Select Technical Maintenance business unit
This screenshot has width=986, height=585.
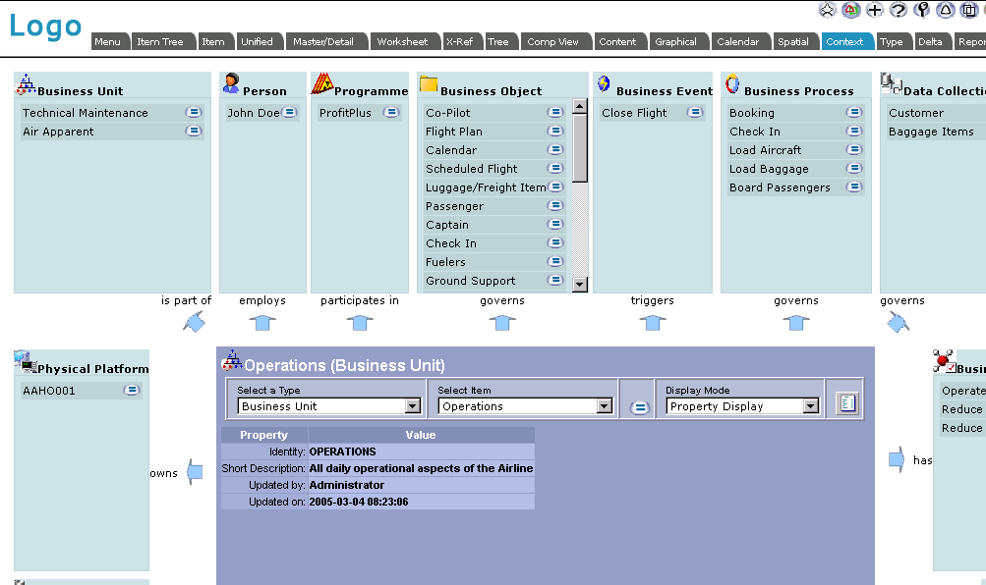pos(86,113)
